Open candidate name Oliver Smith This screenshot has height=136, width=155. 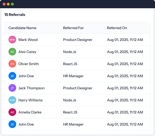(x=29, y=64)
